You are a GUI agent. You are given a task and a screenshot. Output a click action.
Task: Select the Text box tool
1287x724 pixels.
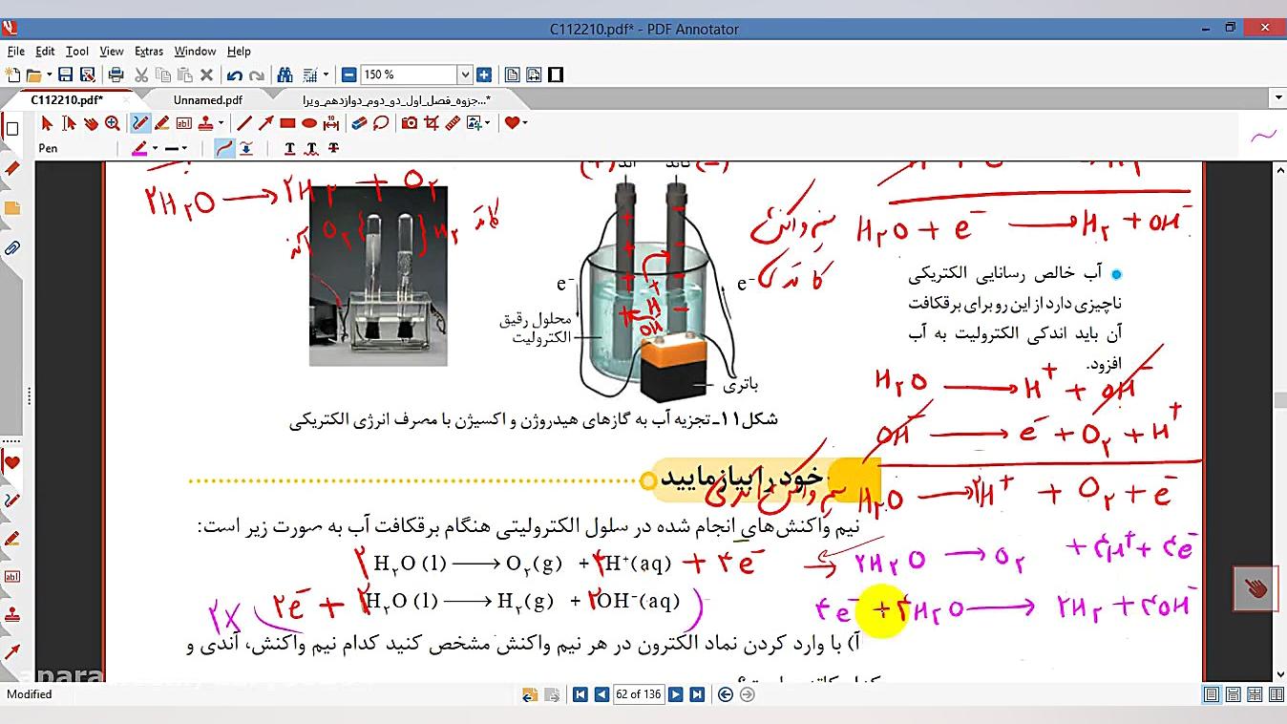pos(182,122)
